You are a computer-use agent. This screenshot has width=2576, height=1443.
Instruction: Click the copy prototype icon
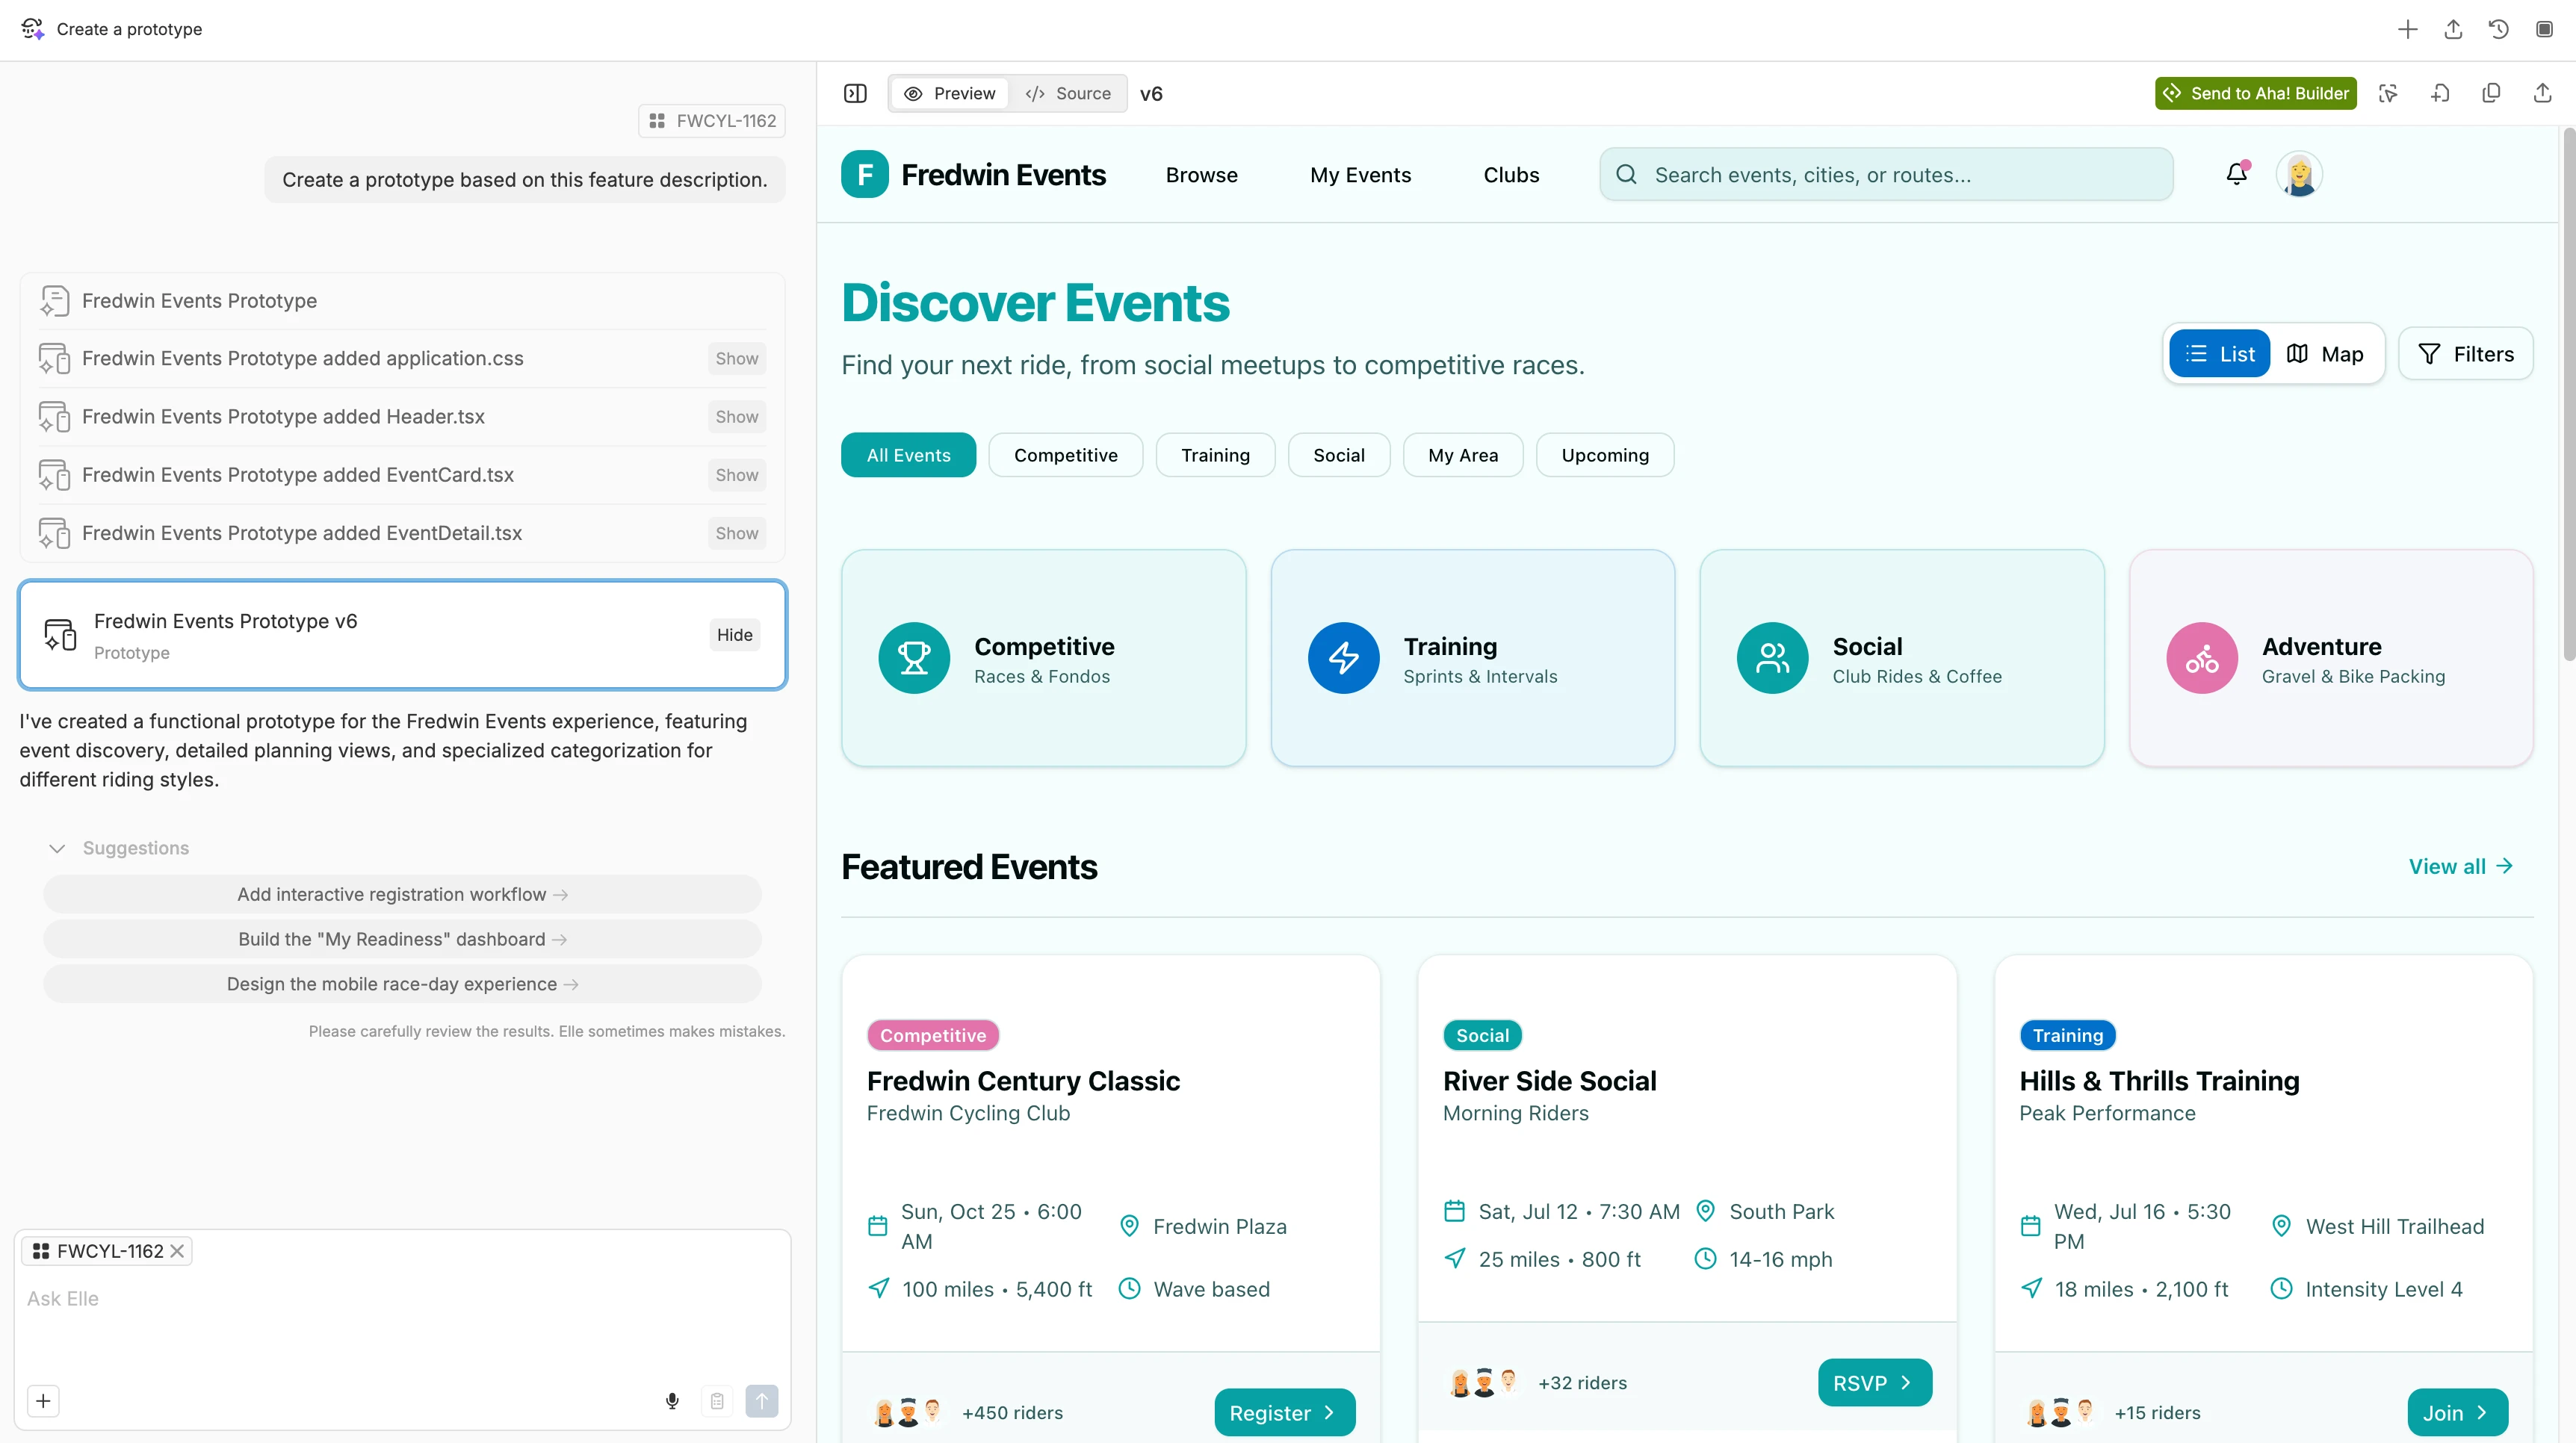coord(2491,93)
